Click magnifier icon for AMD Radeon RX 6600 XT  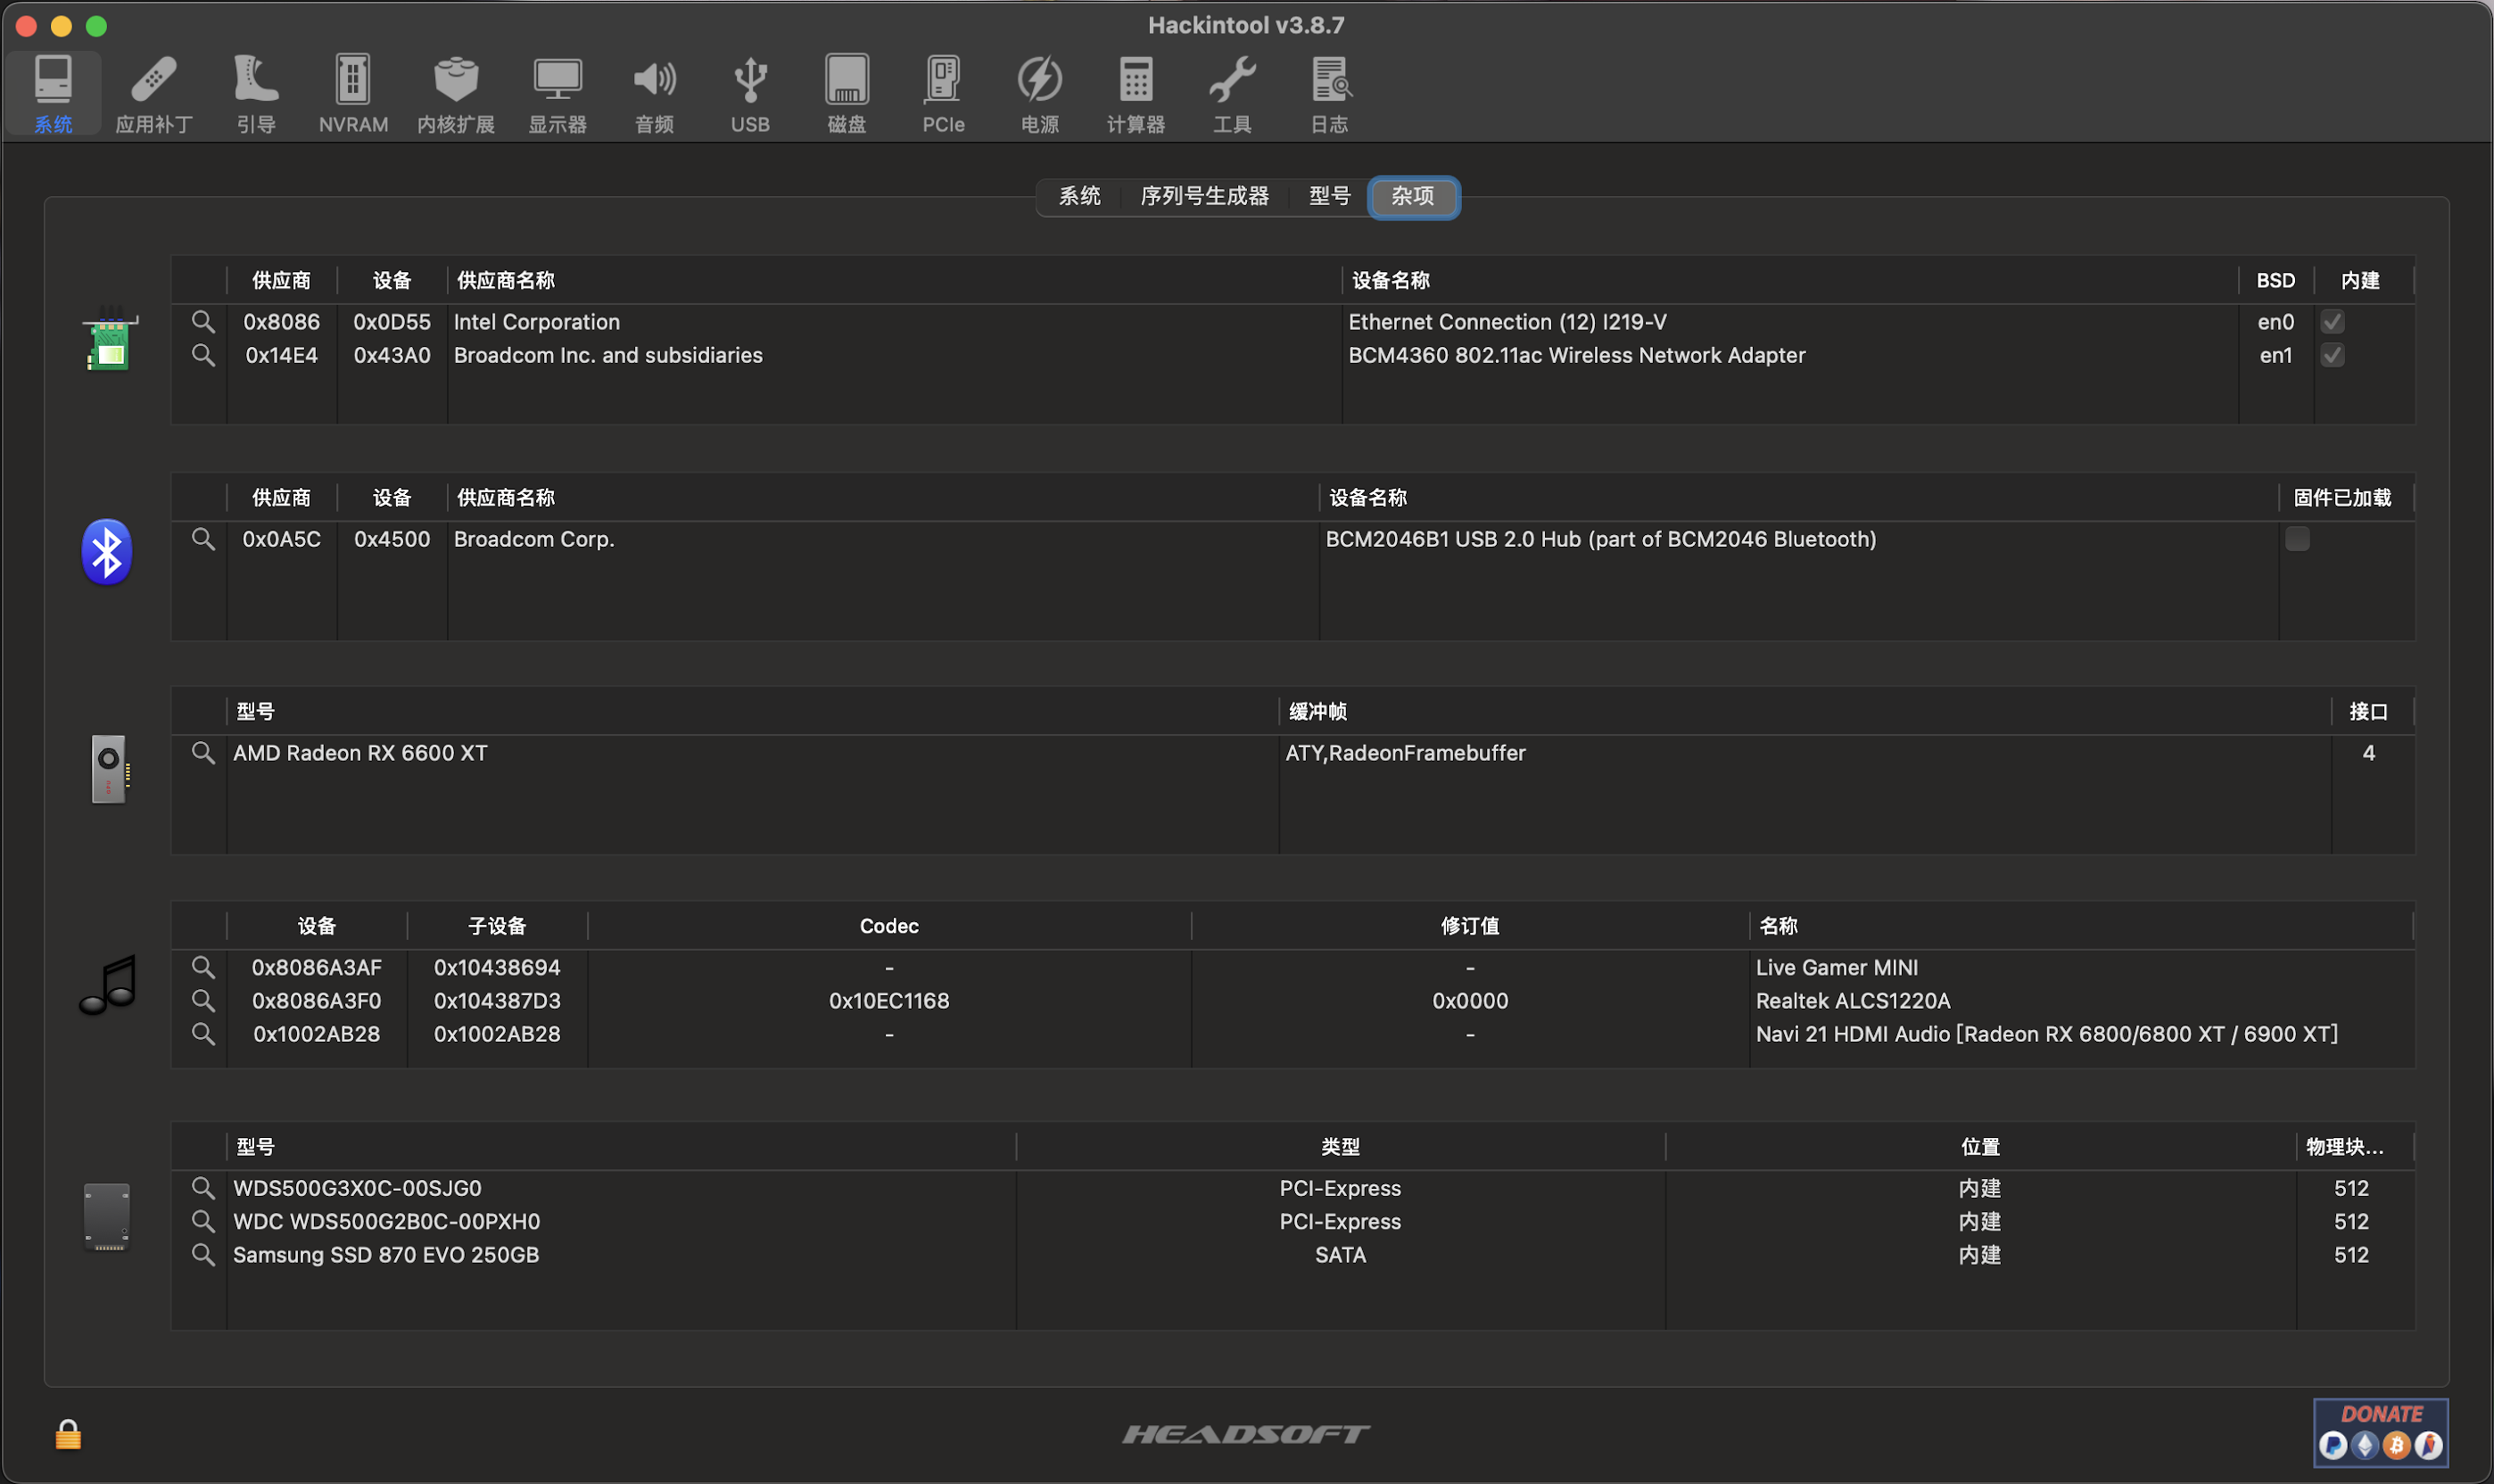[203, 753]
